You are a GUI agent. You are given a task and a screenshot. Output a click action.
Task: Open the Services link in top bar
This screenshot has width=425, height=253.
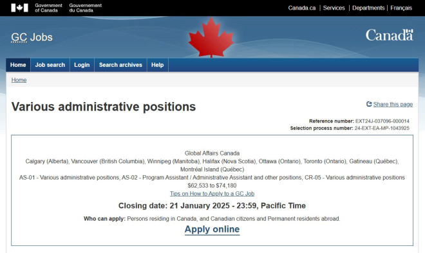(334, 8)
